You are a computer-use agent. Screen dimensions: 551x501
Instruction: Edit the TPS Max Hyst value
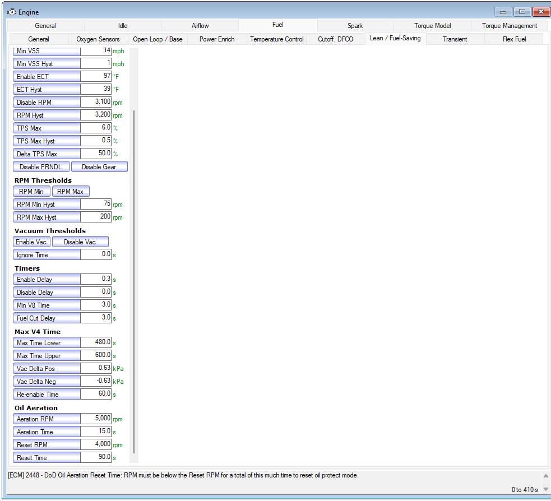[96, 141]
